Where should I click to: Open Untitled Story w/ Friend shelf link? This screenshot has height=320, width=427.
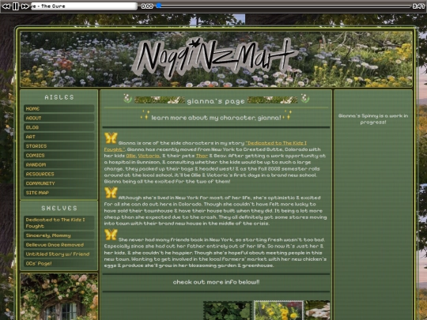click(59, 254)
